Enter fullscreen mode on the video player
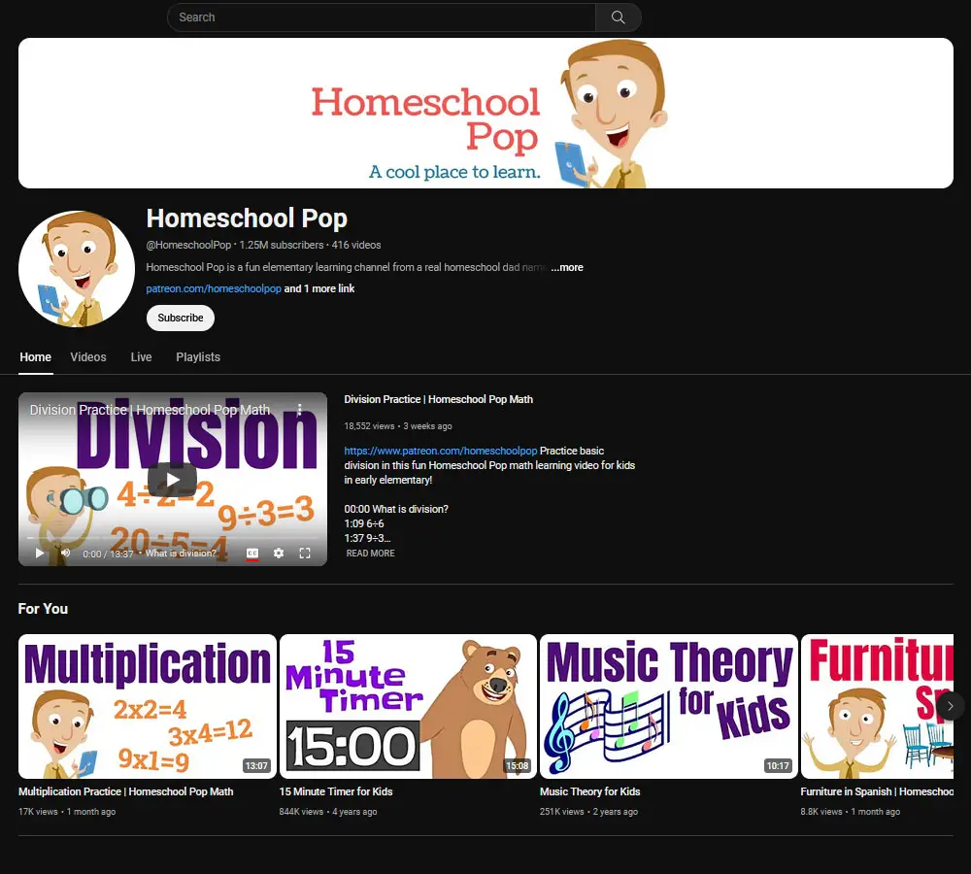This screenshot has height=874, width=971. point(305,552)
